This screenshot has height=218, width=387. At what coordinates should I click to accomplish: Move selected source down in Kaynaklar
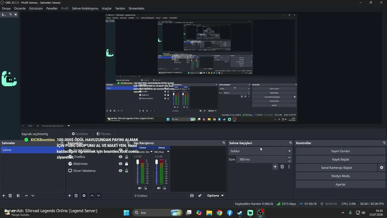click(99, 196)
